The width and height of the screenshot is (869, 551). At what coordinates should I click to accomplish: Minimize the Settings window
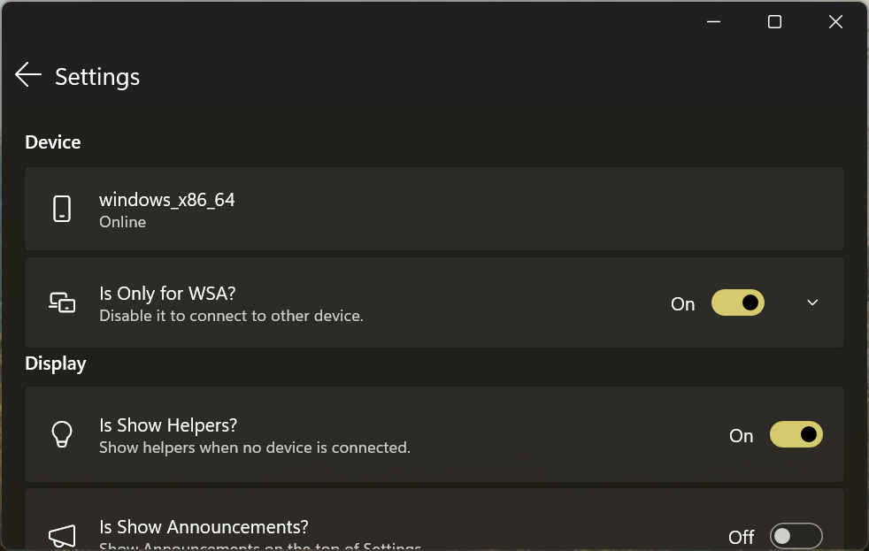(x=713, y=22)
